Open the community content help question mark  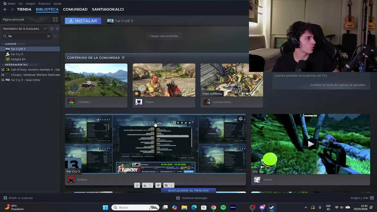(x=123, y=58)
